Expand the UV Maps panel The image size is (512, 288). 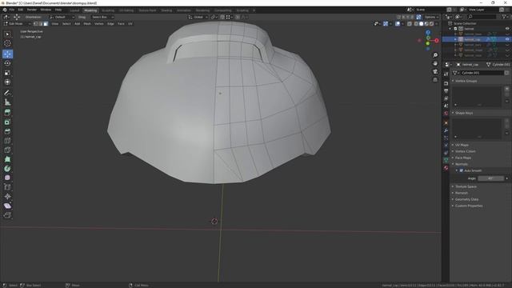pos(462,145)
